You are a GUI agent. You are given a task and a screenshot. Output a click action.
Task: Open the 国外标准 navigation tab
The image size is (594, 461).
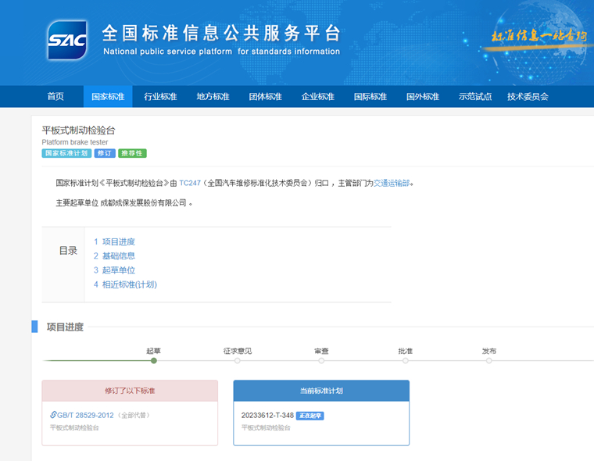coord(422,97)
